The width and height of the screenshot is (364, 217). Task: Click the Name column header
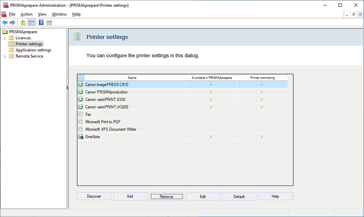pyautogui.click(x=132, y=78)
